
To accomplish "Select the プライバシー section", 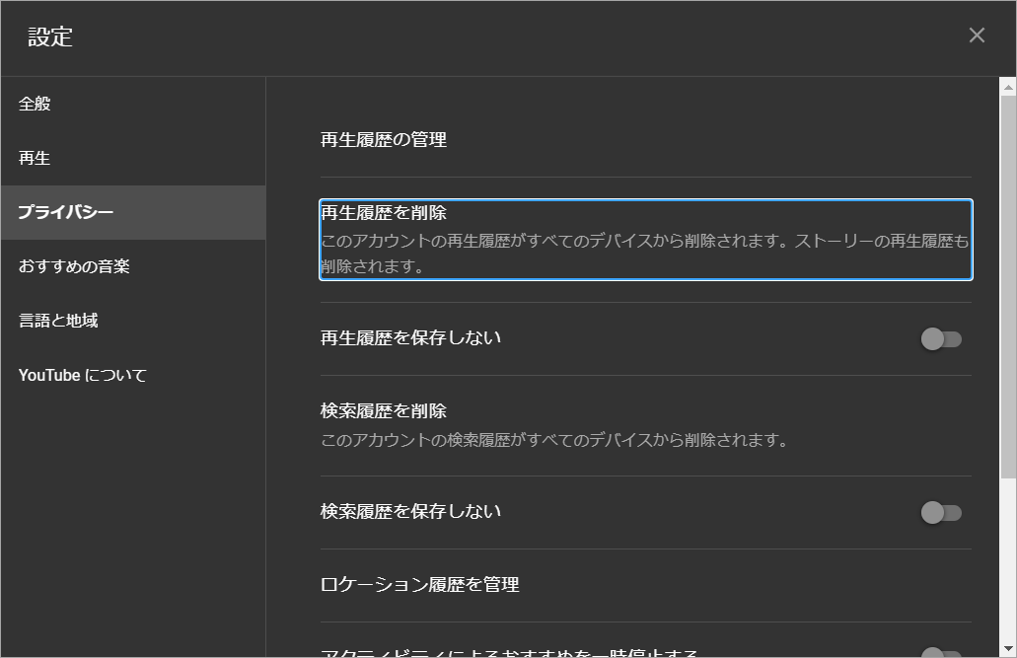I will [133, 212].
